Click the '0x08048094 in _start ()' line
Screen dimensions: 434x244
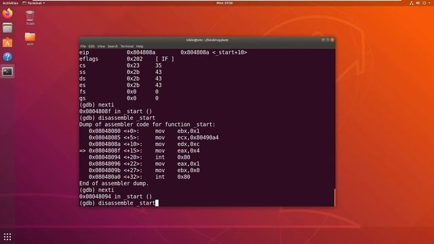pyautogui.click(x=115, y=197)
